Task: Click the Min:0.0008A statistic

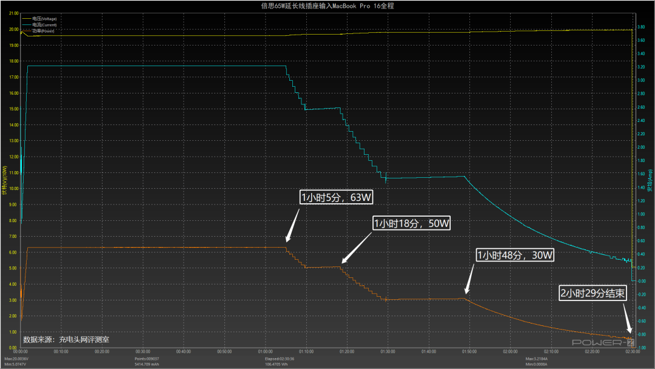Action: coord(536,364)
